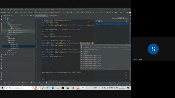Open the Code menu
Viewport: 175px width, 98px height.
coord(22,10)
